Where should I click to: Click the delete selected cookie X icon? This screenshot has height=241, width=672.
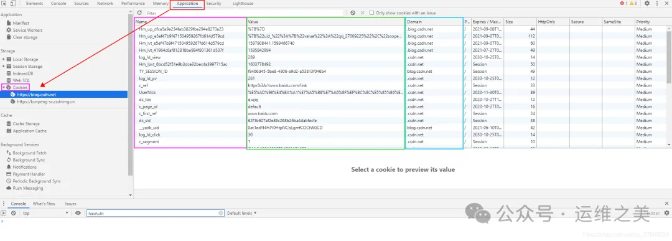363,13
